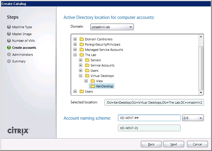Click the tree view scroll down arrow
This screenshot has height=151, width=212.
click(x=201, y=92)
